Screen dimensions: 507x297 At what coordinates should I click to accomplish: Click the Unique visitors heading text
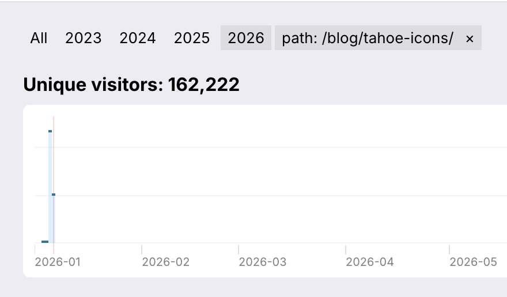point(92,85)
